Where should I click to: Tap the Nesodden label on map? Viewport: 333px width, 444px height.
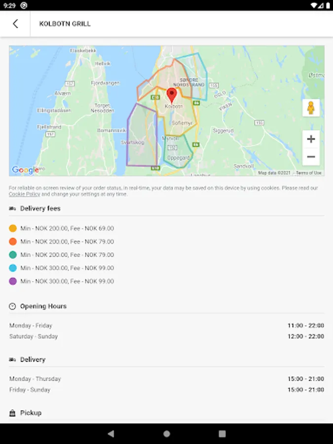102,108
